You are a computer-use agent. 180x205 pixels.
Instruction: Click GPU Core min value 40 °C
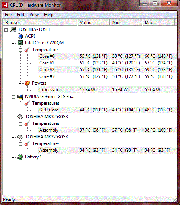pos(126,110)
